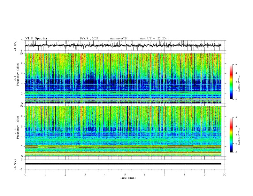Click the 'station=ATH' label
253x196 pixels.
point(119,38)
